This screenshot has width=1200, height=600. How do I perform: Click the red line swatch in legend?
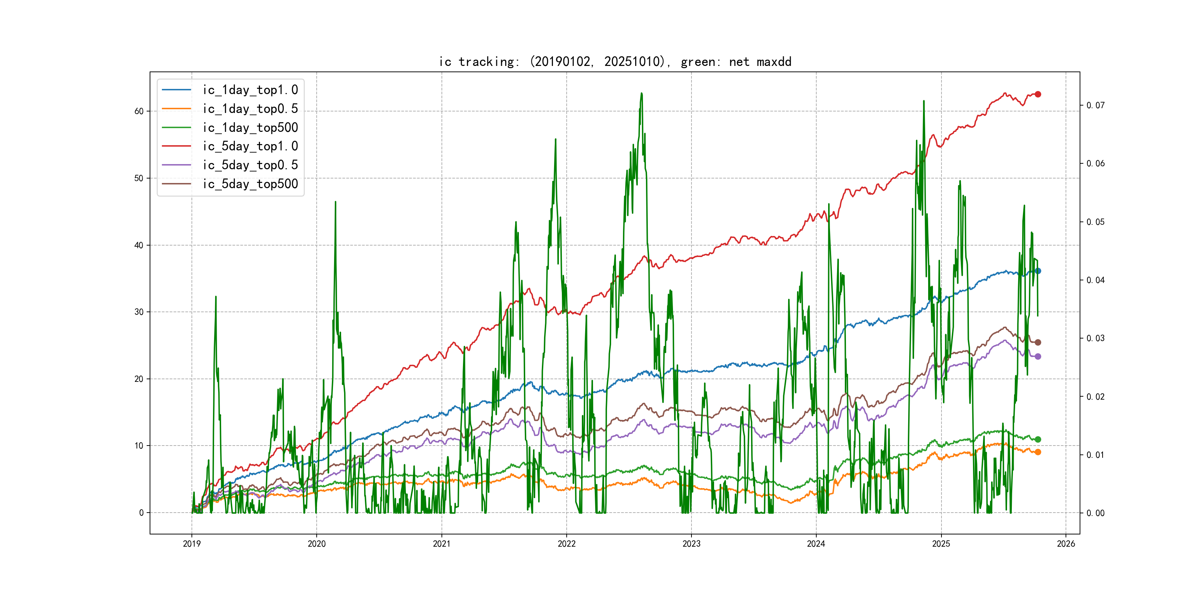click(x=176, y=146)
